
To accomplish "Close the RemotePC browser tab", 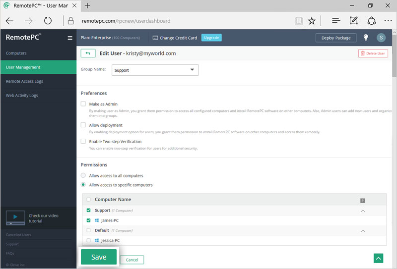I will pyautogui.click(x=74, y=5).
